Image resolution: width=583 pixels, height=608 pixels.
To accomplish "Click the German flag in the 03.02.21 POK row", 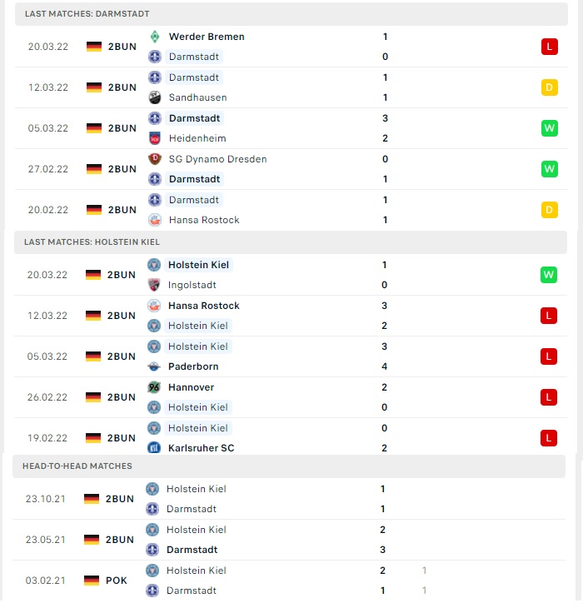I will 92,581.
